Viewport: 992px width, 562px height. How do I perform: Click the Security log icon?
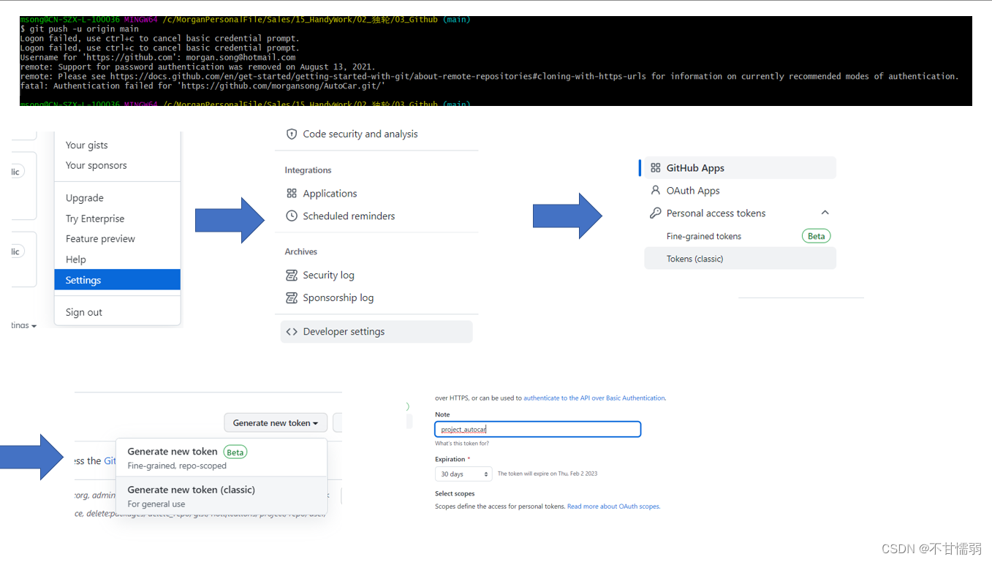pyautogui.click(x=292, y=275)
